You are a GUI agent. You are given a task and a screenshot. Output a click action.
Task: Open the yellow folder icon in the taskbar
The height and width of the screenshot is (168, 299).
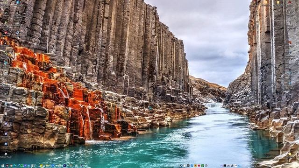pos(42,166)
